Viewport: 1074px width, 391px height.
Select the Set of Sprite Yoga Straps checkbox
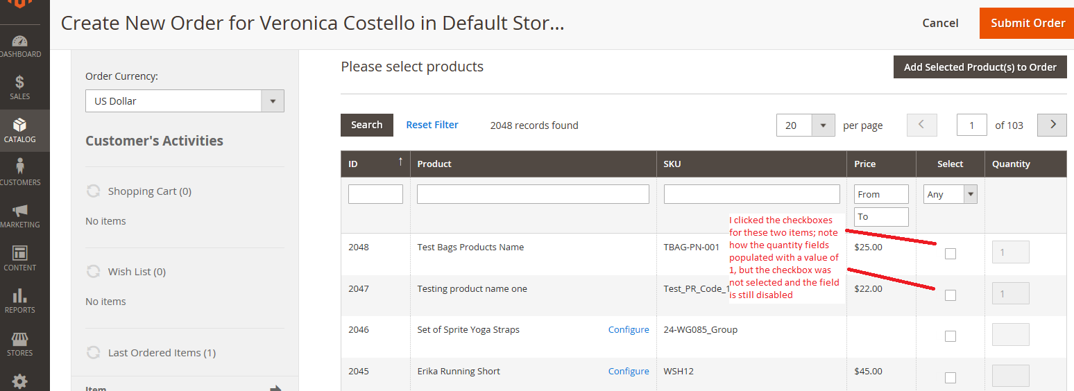(951, 336)
